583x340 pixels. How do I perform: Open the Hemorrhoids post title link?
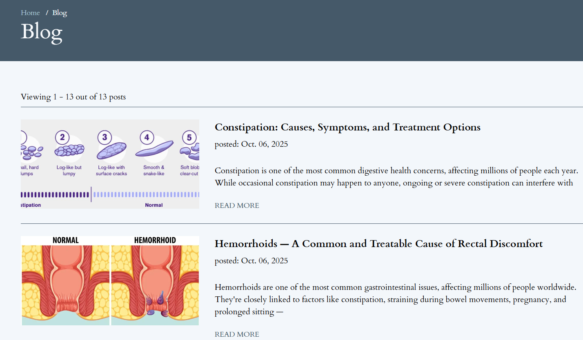pyautogui.click(x=378, y=244)
